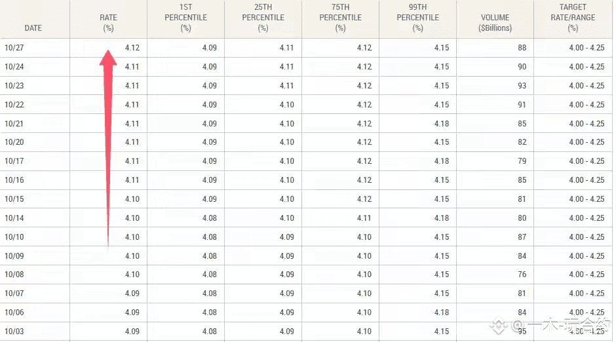Click the red upward arrow head

108,58
